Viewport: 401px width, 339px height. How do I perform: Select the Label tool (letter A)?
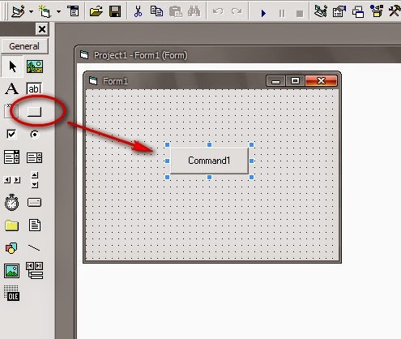(x=11, y=88)
